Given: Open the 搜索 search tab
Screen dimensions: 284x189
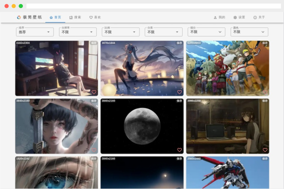Looking at the screenshot, I should [x=75, y=17].
